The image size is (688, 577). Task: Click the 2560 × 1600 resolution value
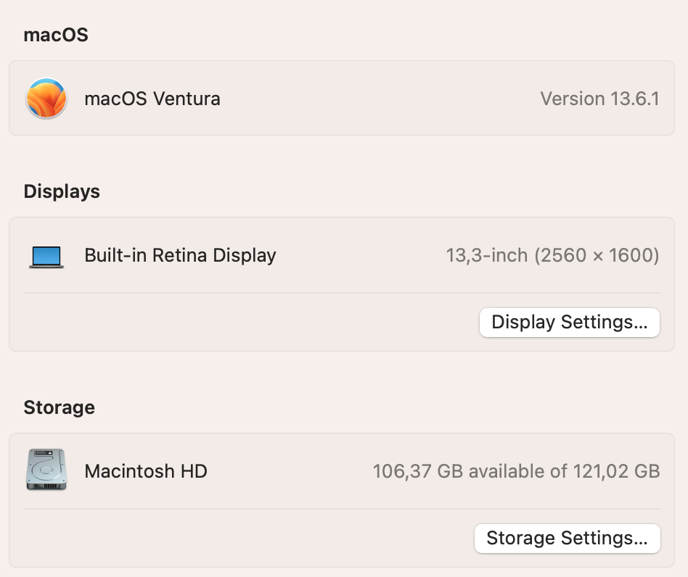(597, 255)
